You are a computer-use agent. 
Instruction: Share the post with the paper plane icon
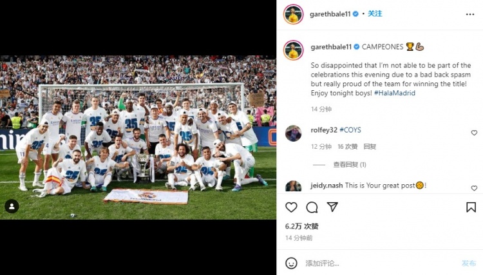click(x=332, y=207)
